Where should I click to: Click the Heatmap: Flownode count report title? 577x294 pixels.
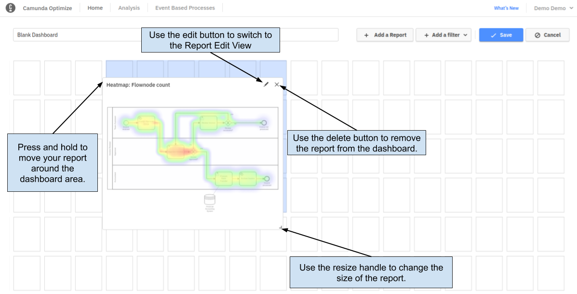[138, 85]
